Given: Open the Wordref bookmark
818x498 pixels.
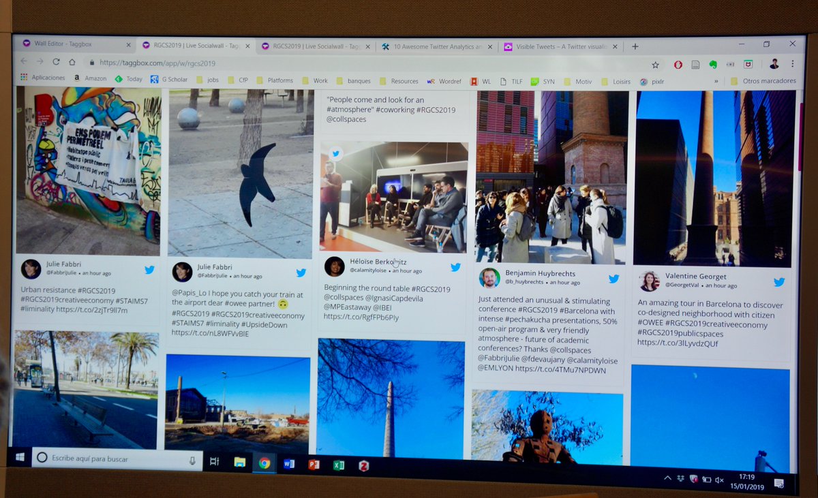Looking at the screenshot, I should tap(444, 81).
